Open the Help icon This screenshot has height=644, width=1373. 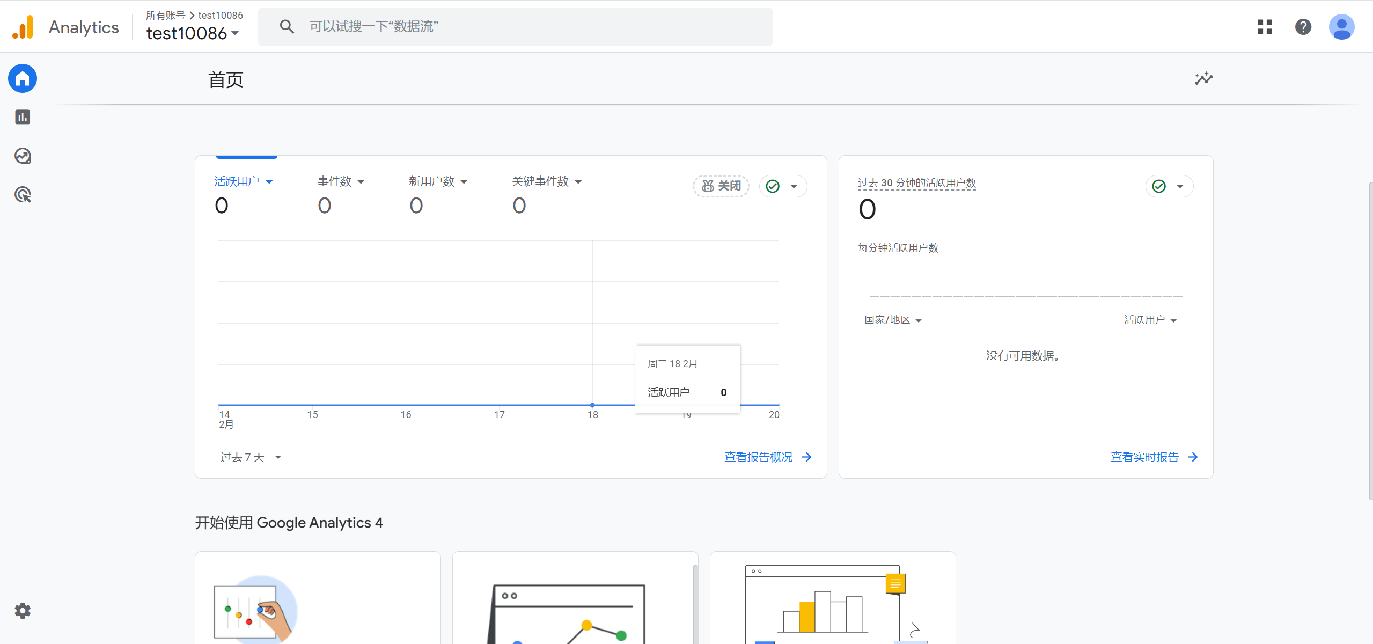(x=1303, y=26)
